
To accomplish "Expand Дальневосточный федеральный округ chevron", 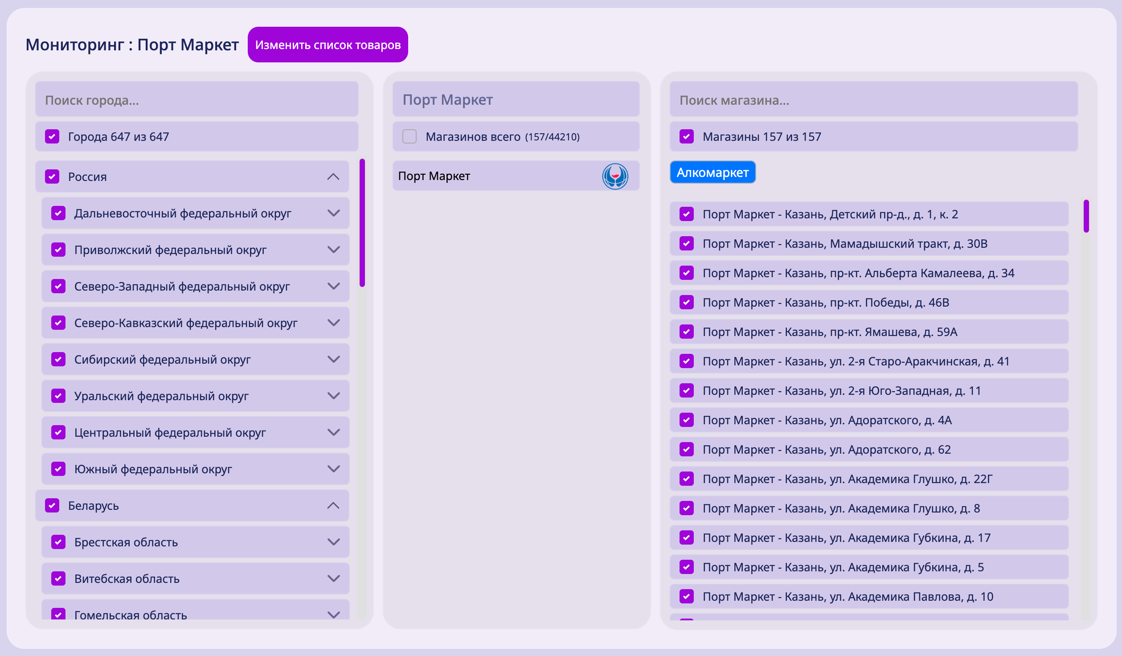I will pos(334,213).
